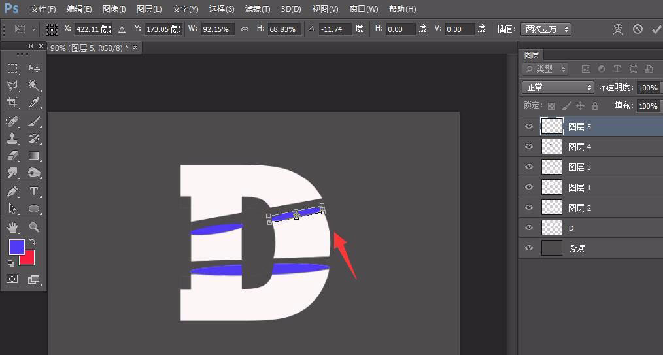Reset default foreground and background colors
663x355 pixels.
point(11,263)
